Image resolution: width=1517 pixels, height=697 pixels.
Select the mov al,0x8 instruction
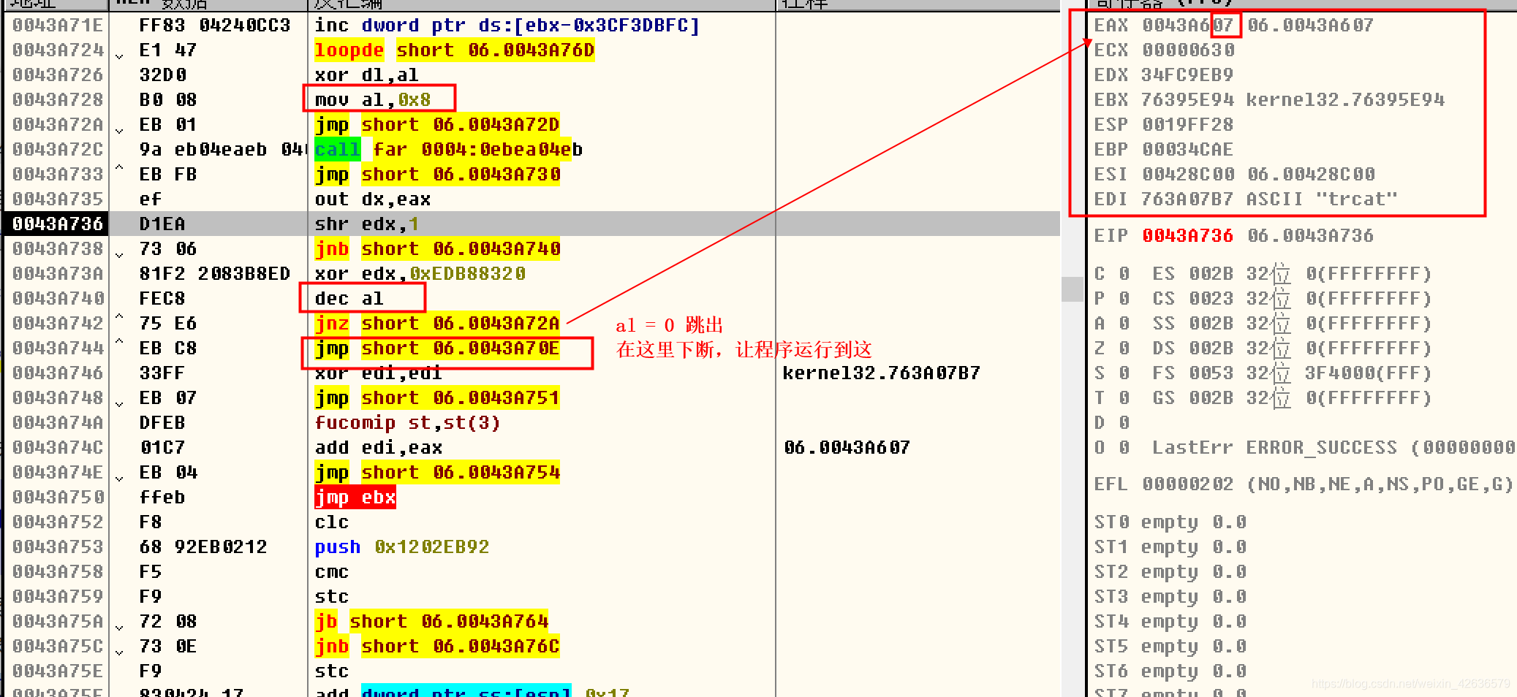(x=372, y=100)
